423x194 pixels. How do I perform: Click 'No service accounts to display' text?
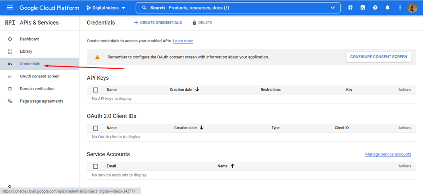[x=119, y=175]
